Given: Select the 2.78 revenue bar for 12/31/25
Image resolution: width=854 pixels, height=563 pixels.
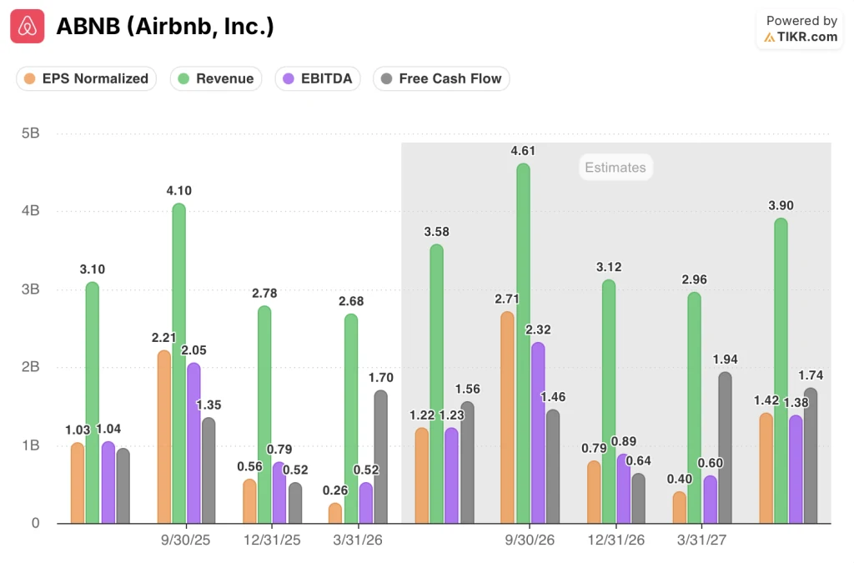Looking at the screenshot, I should tap(264, 415).
